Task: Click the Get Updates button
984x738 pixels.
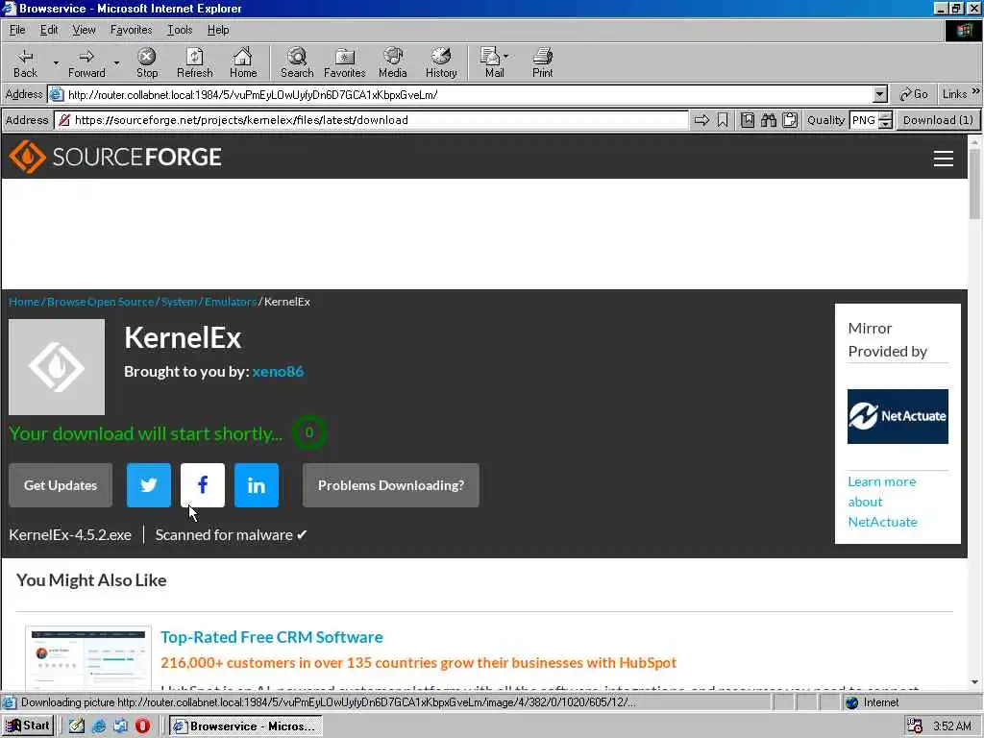Action: coord(61,485)
